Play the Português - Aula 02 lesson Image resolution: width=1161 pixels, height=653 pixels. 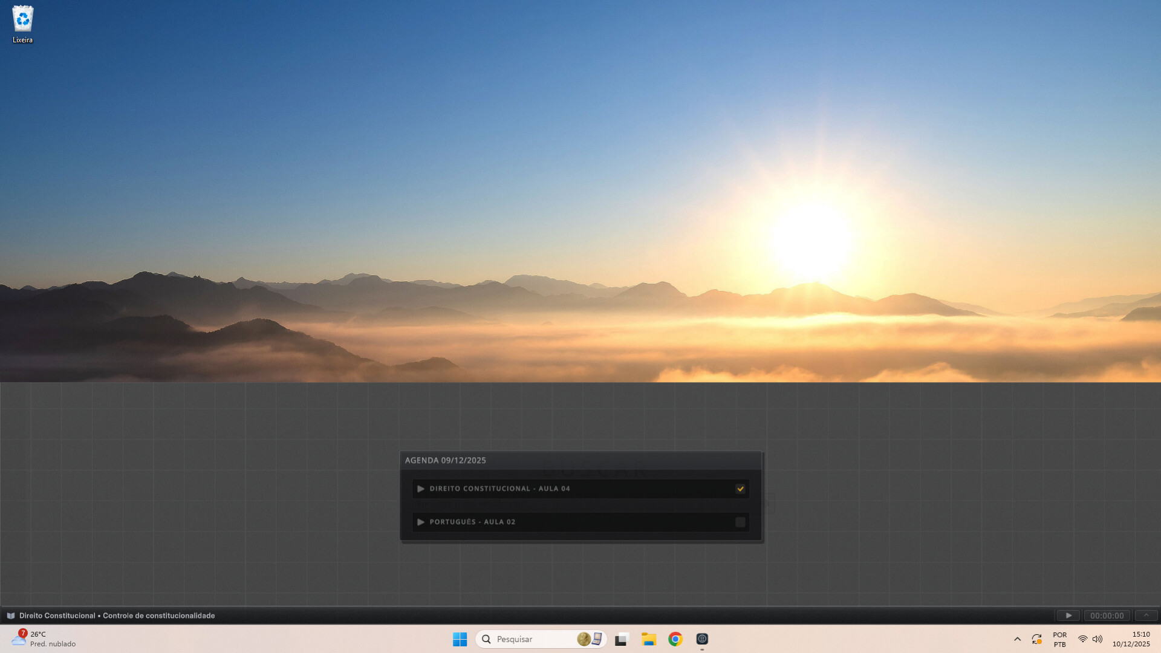(421, 522)
